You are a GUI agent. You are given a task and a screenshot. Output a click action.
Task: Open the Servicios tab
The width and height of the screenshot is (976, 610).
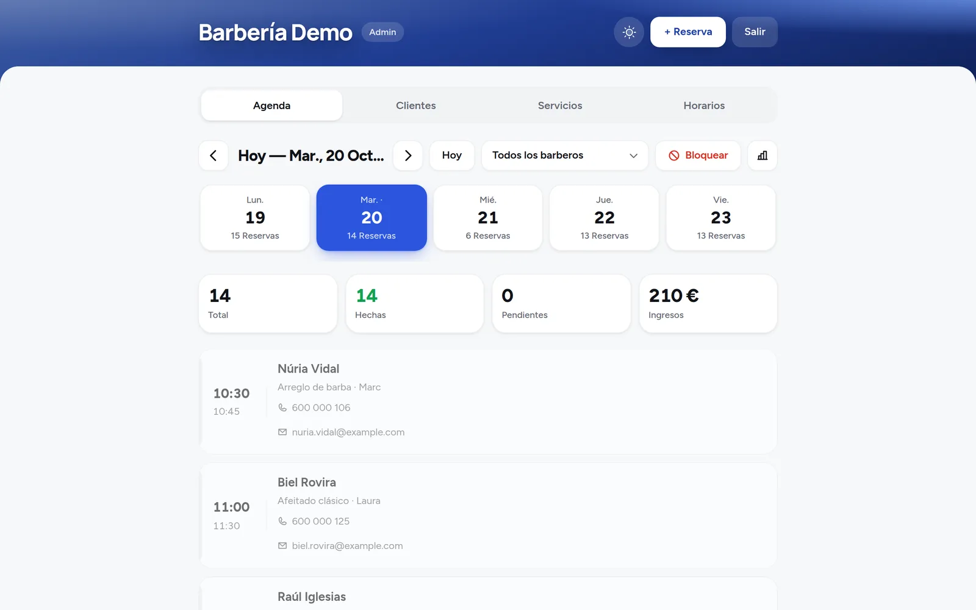click(560, 106)
